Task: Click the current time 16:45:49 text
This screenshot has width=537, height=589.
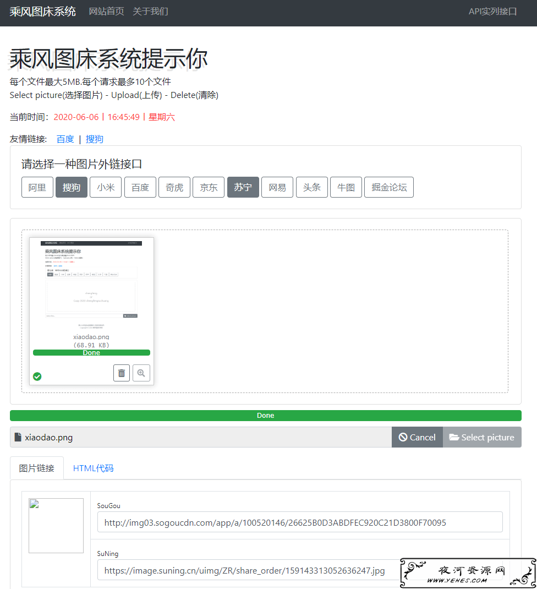Action: [x=124, y=117]
